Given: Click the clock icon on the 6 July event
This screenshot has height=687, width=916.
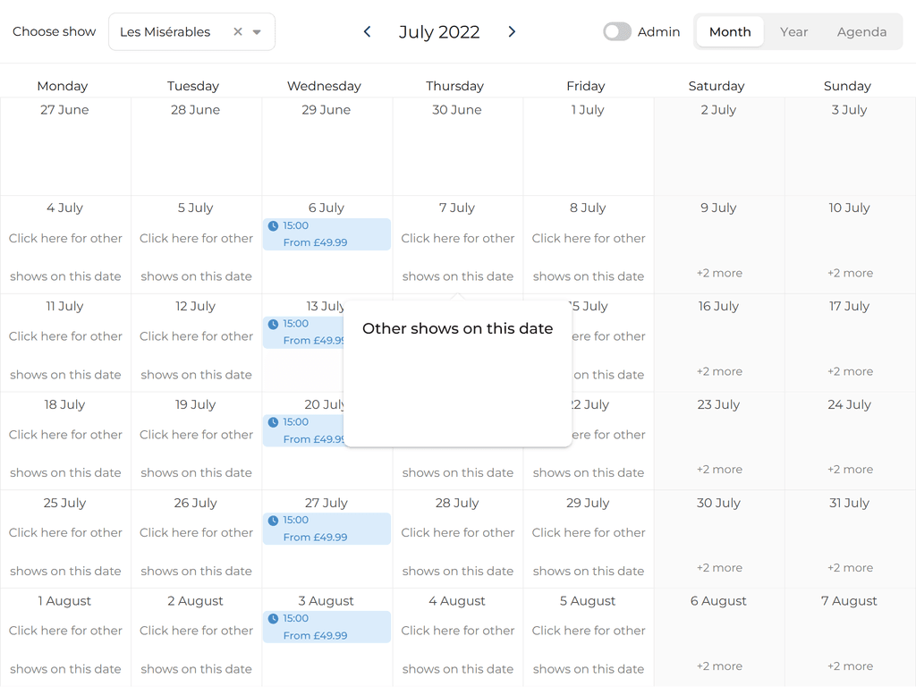Looking at the screenshot, I should 271,224.
